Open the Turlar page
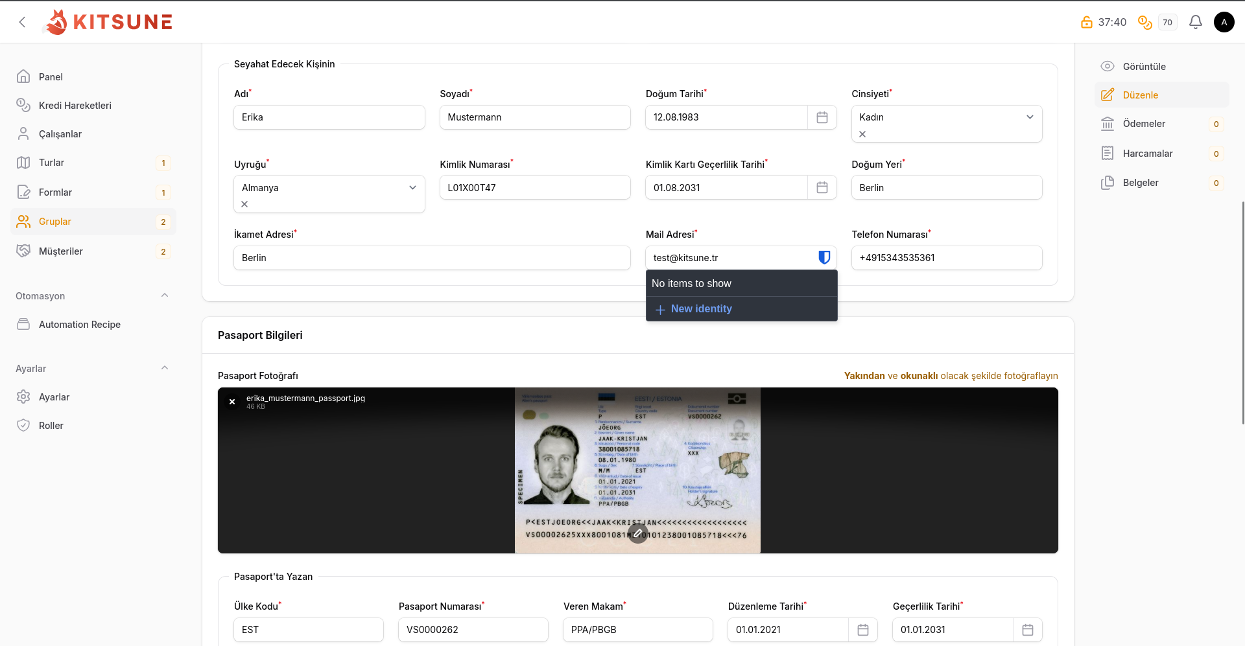This screenshot has width=1245, height=646. coord(93,163)
